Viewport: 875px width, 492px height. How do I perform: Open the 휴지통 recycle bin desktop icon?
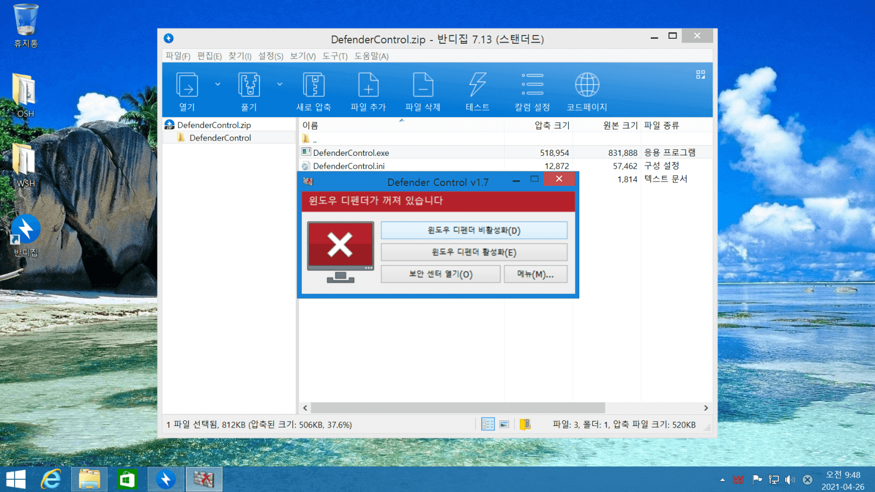(x=26, y=26)
